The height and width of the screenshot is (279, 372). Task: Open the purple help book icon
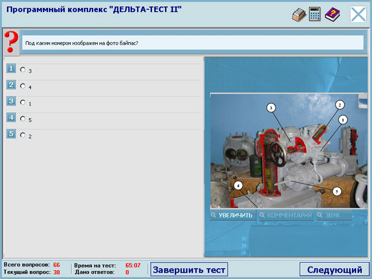333,15
